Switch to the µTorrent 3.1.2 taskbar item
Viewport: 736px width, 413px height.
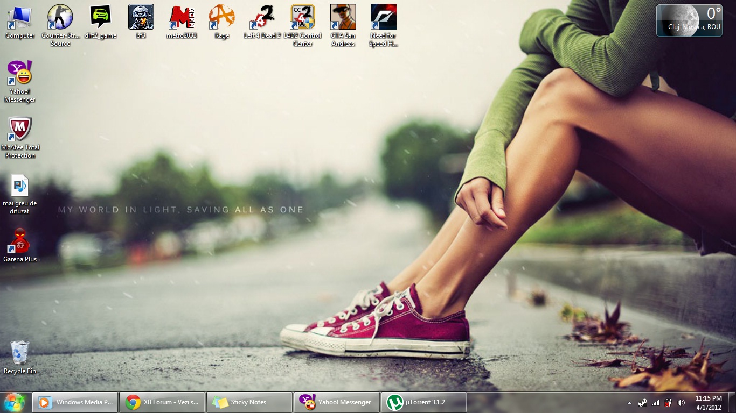point(424,402)
